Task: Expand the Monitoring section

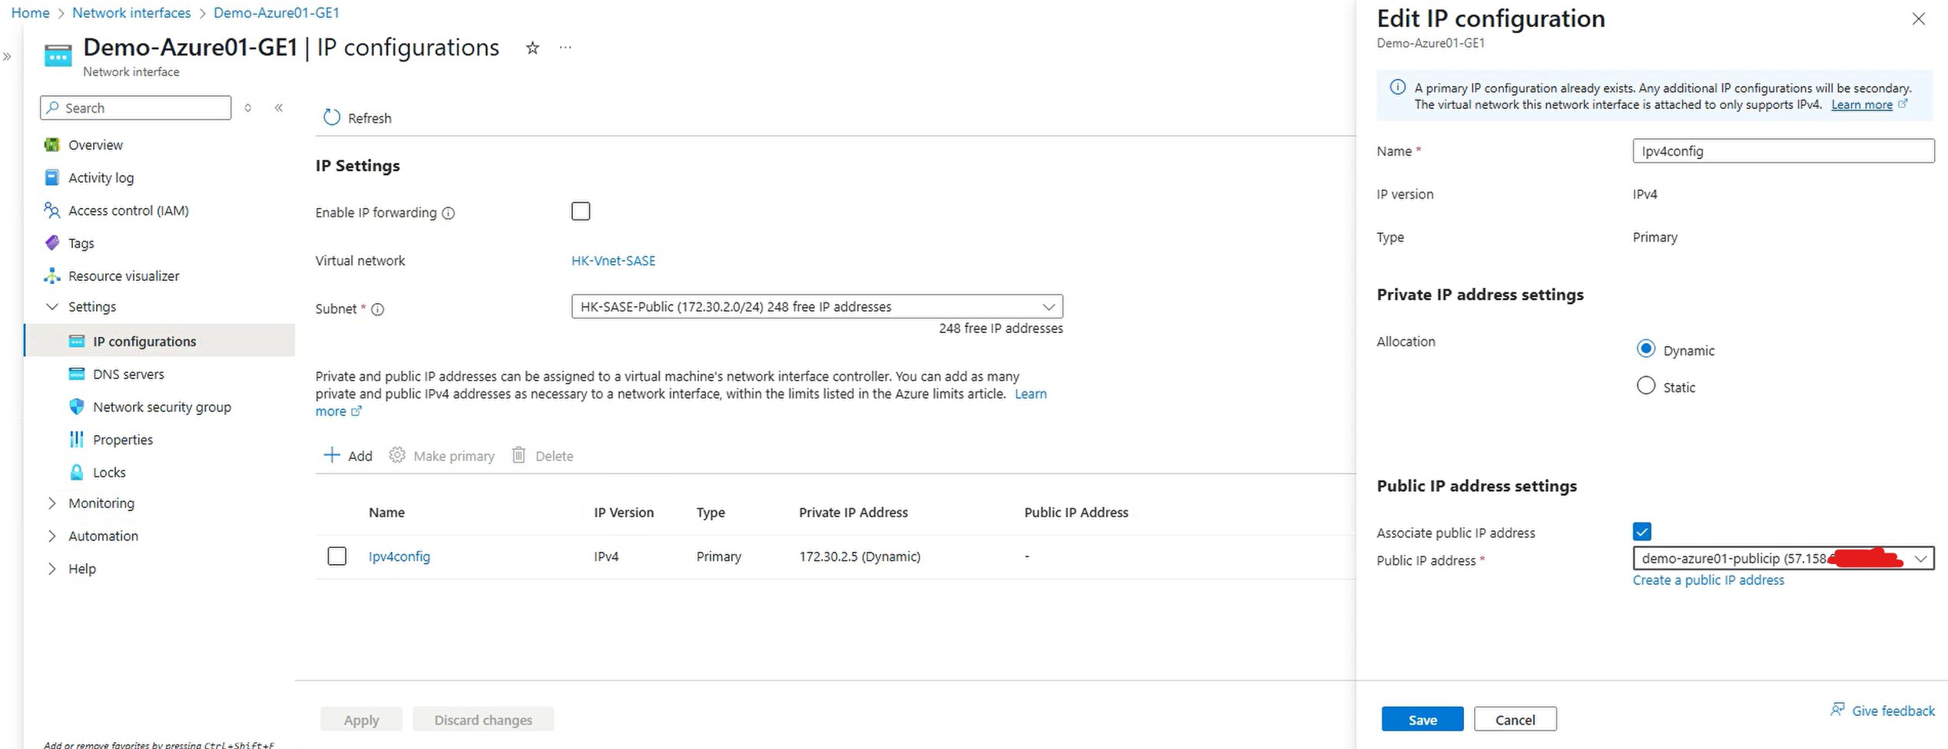Action: pyautogui.click(x=52, y=503)
